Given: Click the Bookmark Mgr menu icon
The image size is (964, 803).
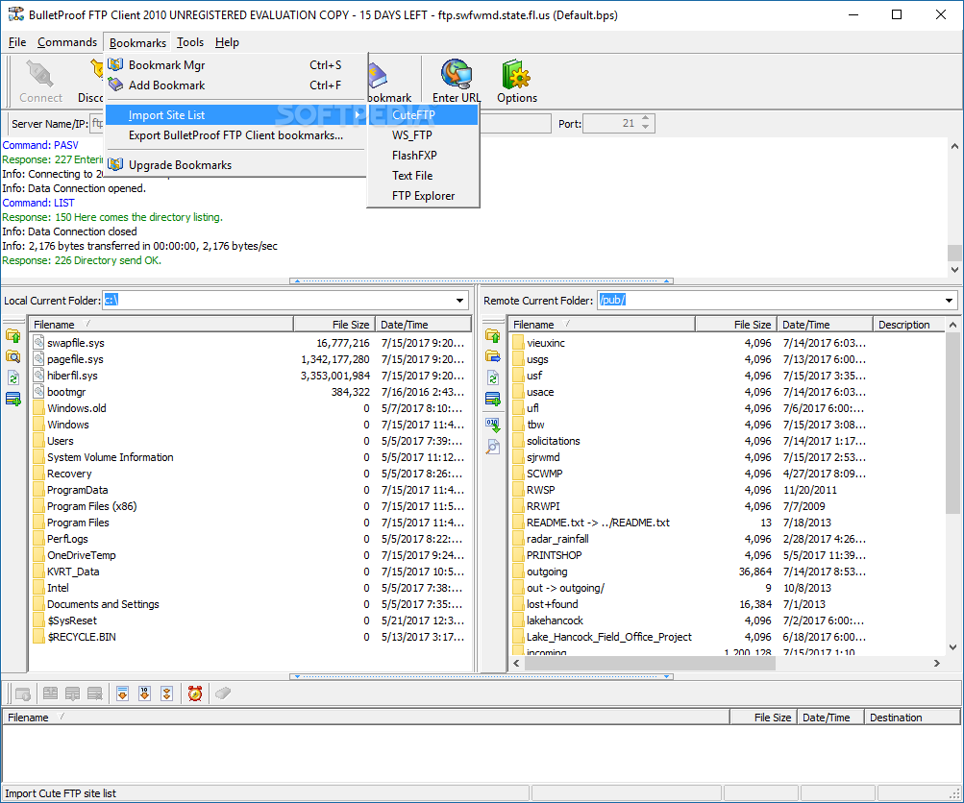Looking at the screenshot, I should (x=115, y=64).
